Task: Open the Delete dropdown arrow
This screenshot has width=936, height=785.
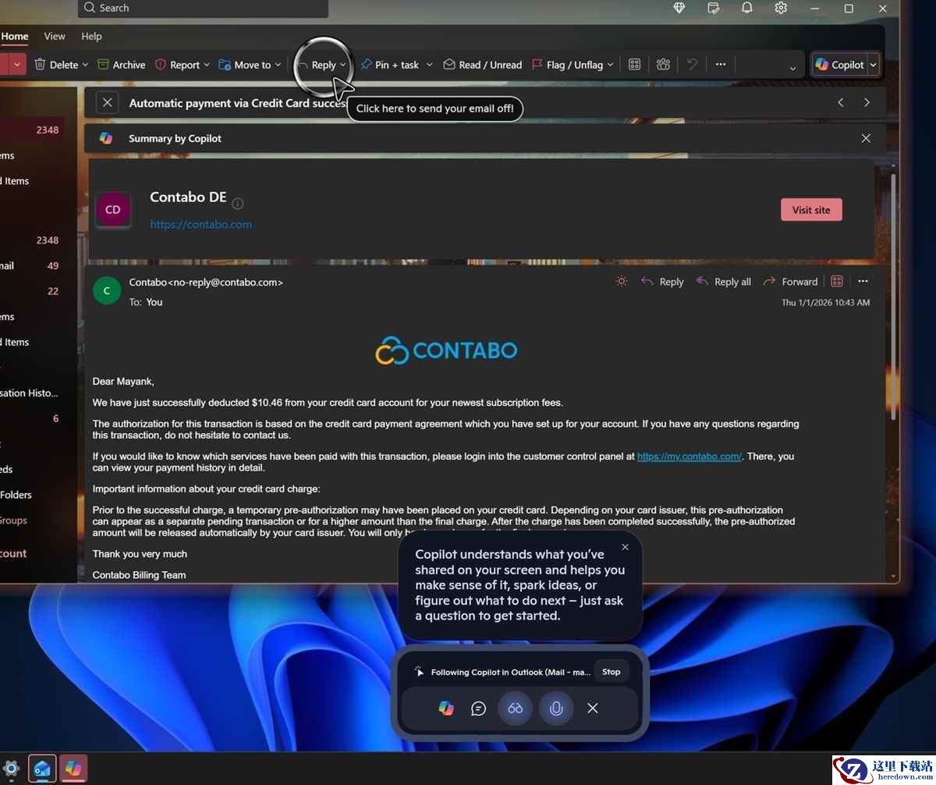Action: 85,65
